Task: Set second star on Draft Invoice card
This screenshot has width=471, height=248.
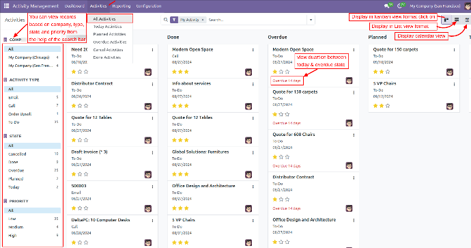Action: click(x=80, y=174)
